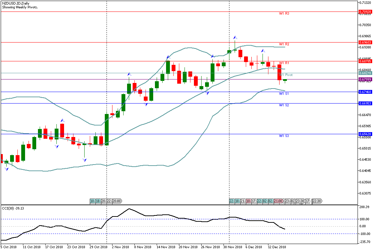Click the up-fractal arrow above the 8 Nov candle
This screenshot has width=376, height=251.
[x=129, y=74]
